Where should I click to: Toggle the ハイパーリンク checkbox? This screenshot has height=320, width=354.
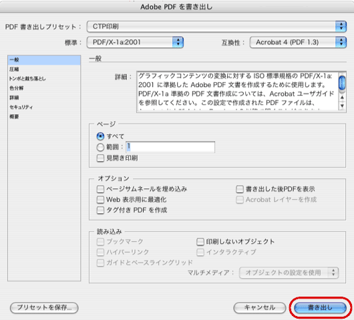pyautogui.click(x=100, y=252)
